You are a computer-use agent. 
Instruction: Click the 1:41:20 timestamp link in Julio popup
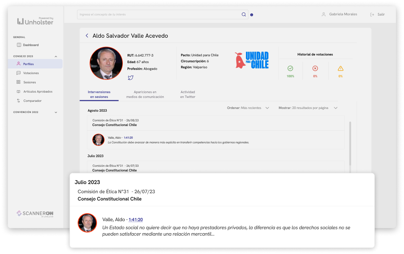click(136, 220)
